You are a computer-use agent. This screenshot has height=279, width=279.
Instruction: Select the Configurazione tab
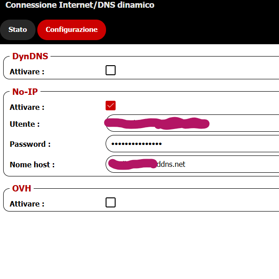click(x=71, y=30)
